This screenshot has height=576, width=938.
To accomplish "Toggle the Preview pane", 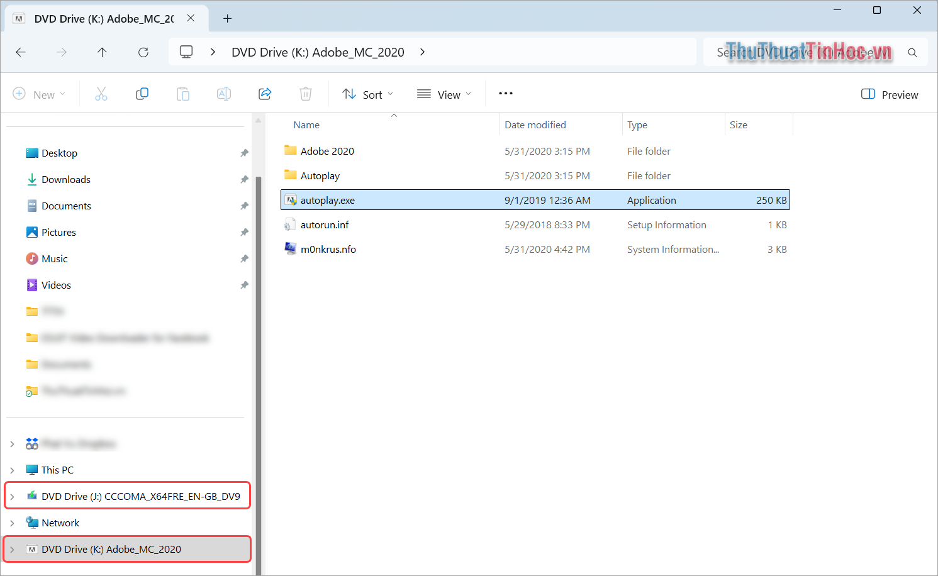I will pos(890,94).
